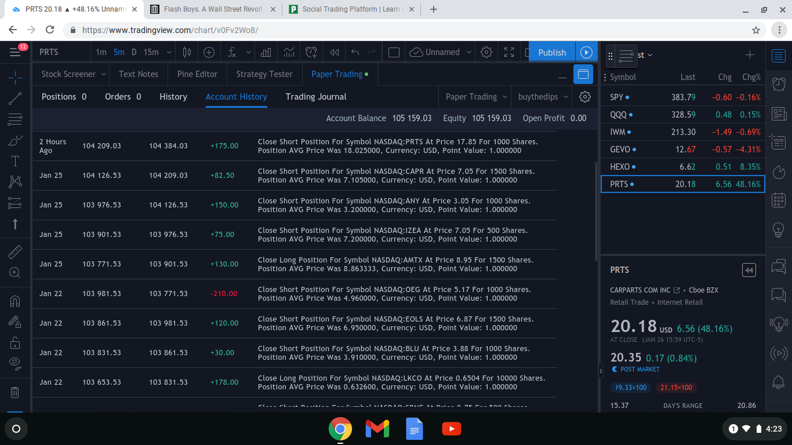Open paper trading account settings gear

click(x=585, y=97)
